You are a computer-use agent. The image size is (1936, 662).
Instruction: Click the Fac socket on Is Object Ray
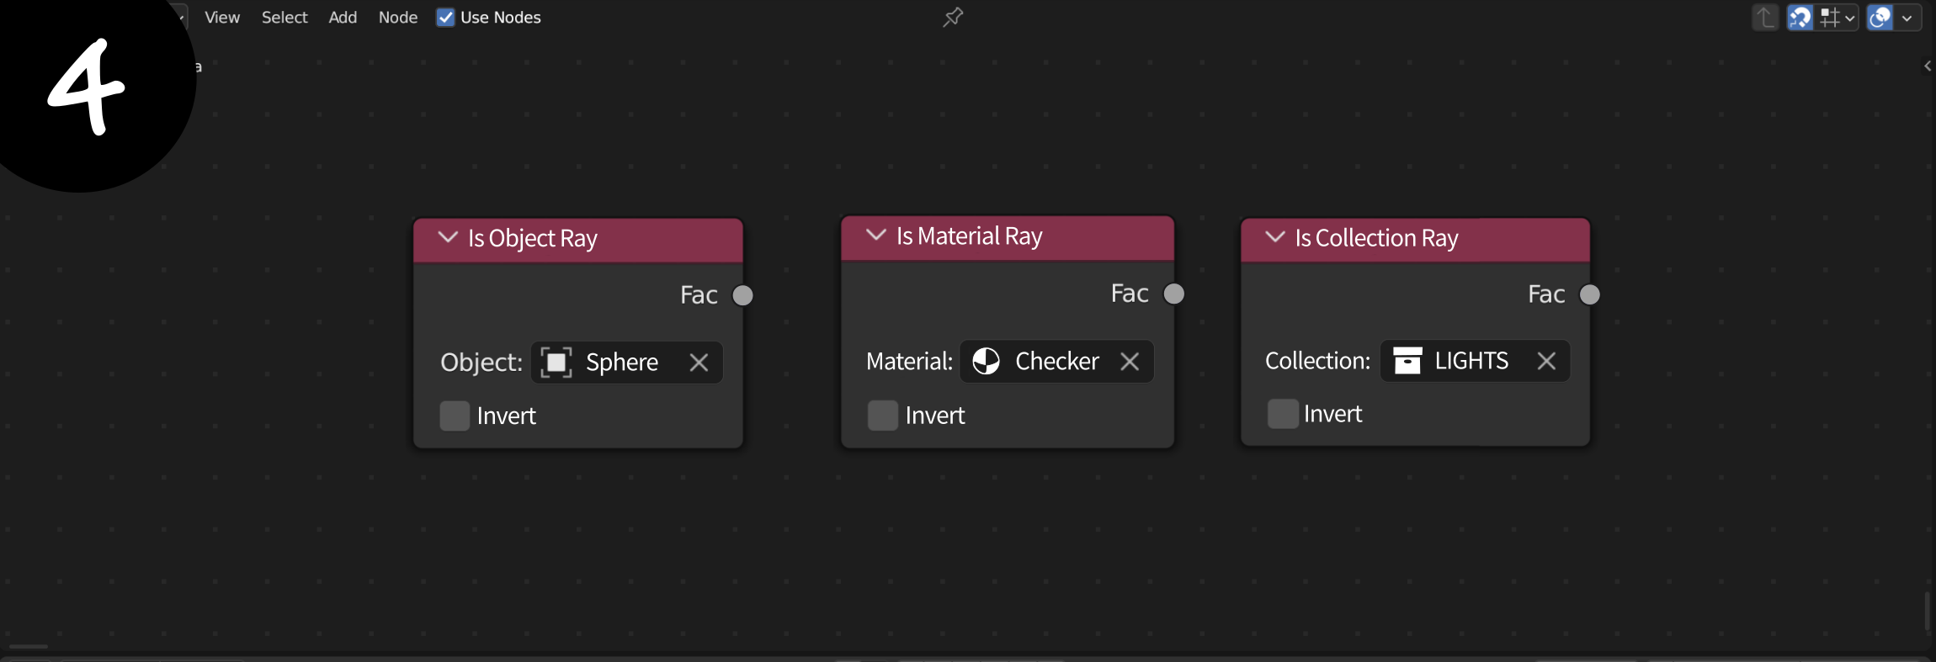[x=742, y=295]
